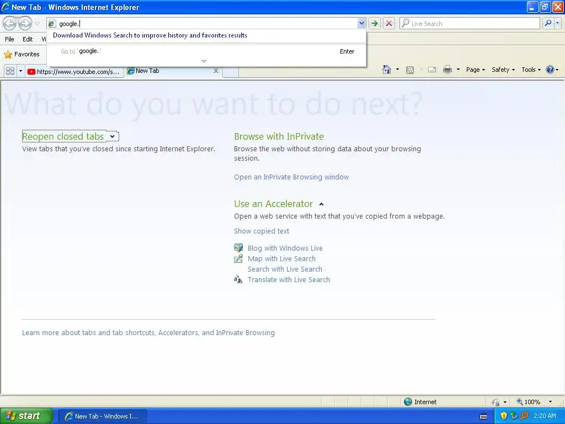This screenshot has height=424, width=565.
Task: Open the Page menu
Action: pos(475,70)
